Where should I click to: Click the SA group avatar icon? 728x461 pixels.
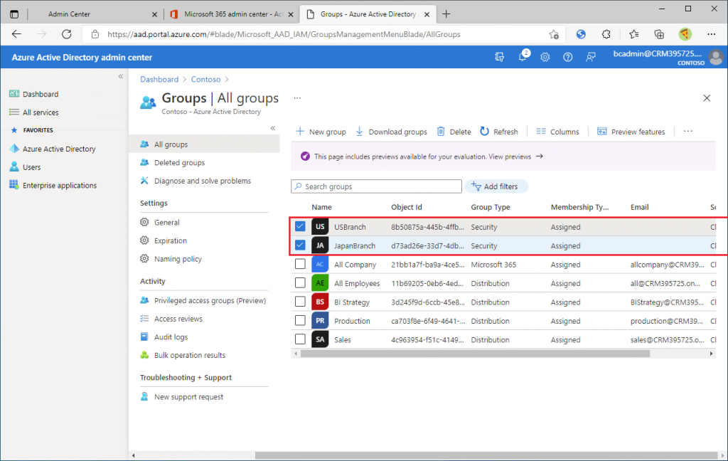click(320, 340)
